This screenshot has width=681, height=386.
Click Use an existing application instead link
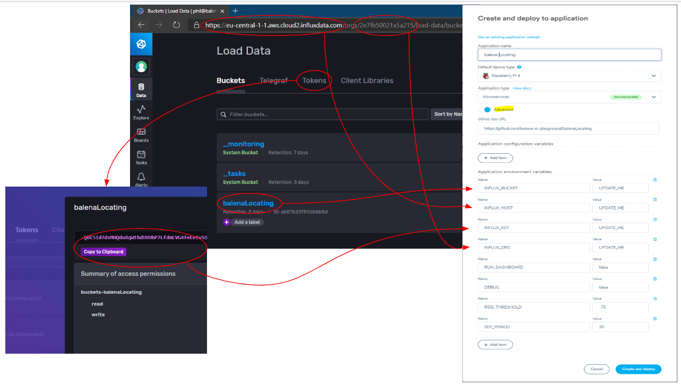coord(508,37)
